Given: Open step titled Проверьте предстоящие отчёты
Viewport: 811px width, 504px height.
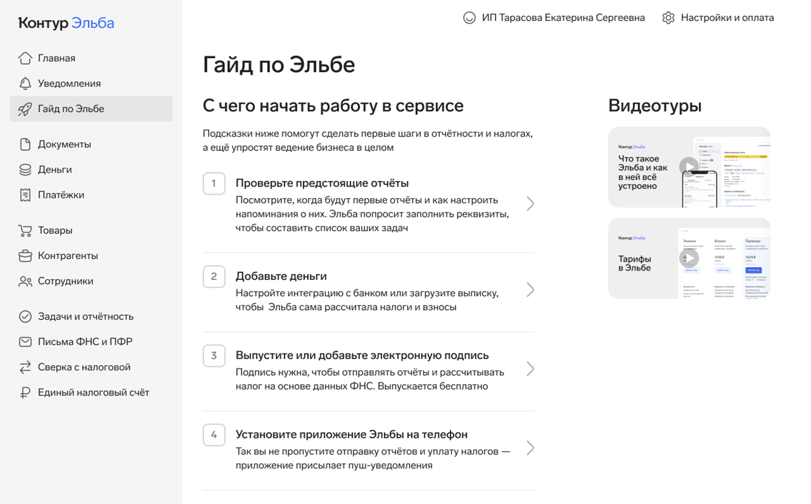Looking at the screenshot, I should (322, 183).
